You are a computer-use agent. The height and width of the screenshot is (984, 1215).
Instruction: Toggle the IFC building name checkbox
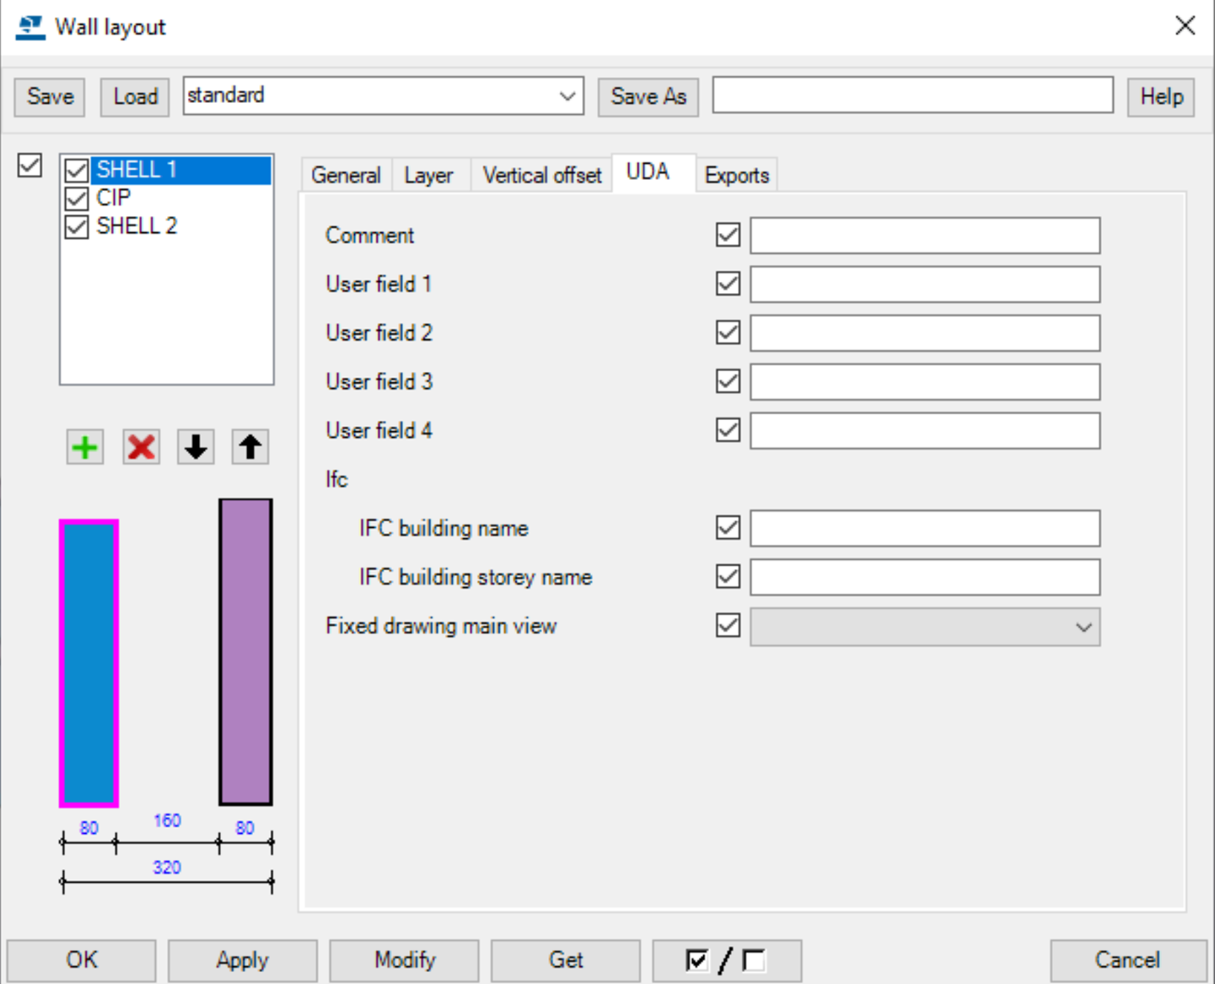coord(728,528)
